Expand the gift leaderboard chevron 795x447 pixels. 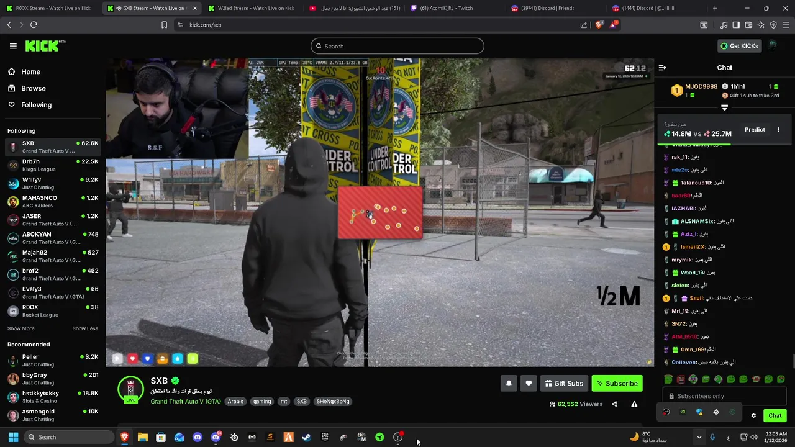tap(724, 107)
